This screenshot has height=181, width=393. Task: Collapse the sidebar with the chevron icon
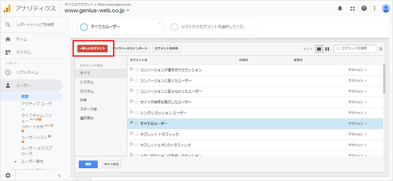[59, 175]
